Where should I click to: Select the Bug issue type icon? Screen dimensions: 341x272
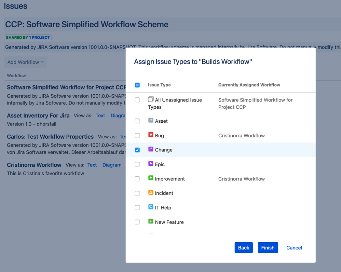coord(150,135)
